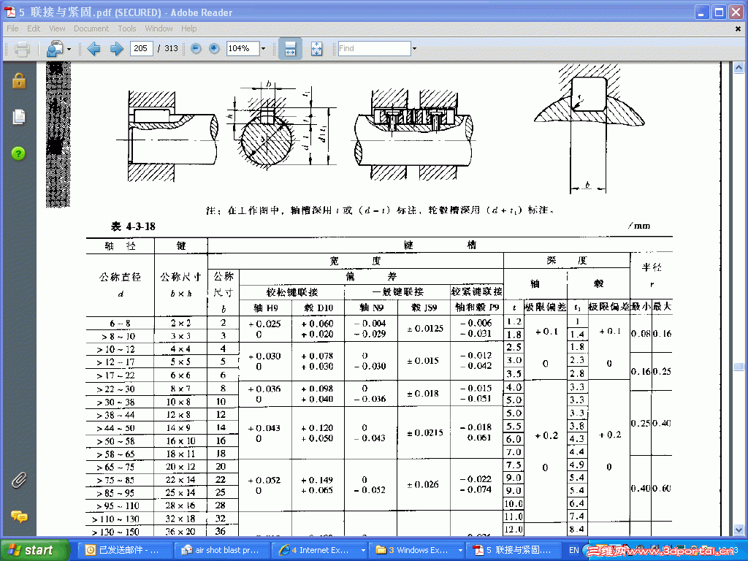Click the scroll up arrow of scrollbar
This screenshot has width=748, height=561.
coord(739,68)
